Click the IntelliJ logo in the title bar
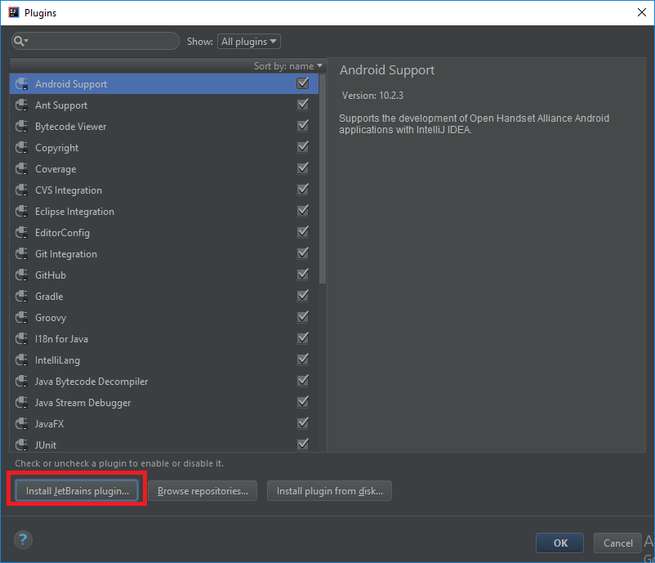655x563 pixels. pyautogui.click(x=14, y=12)
